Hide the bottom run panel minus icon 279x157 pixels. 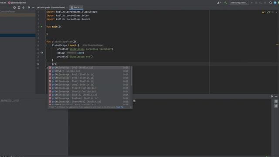[276, 96]
